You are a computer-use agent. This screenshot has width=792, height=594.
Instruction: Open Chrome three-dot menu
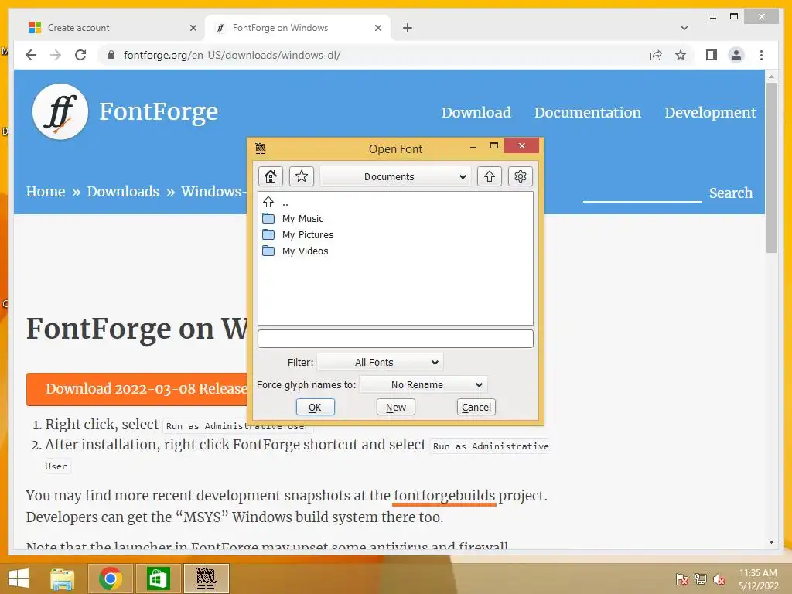click(761, 55)
